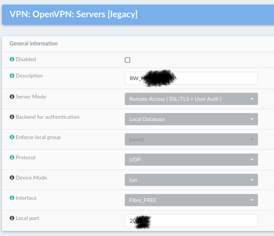Show Device Mode help info icon

[x=12, y=178]
